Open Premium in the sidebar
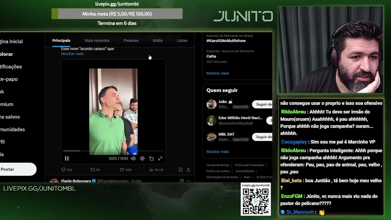Viewport: 391px width, 220px height. coord(6,104)
